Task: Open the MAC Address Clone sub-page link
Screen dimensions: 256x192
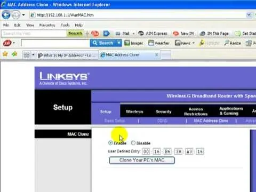Action: point(211,121)
